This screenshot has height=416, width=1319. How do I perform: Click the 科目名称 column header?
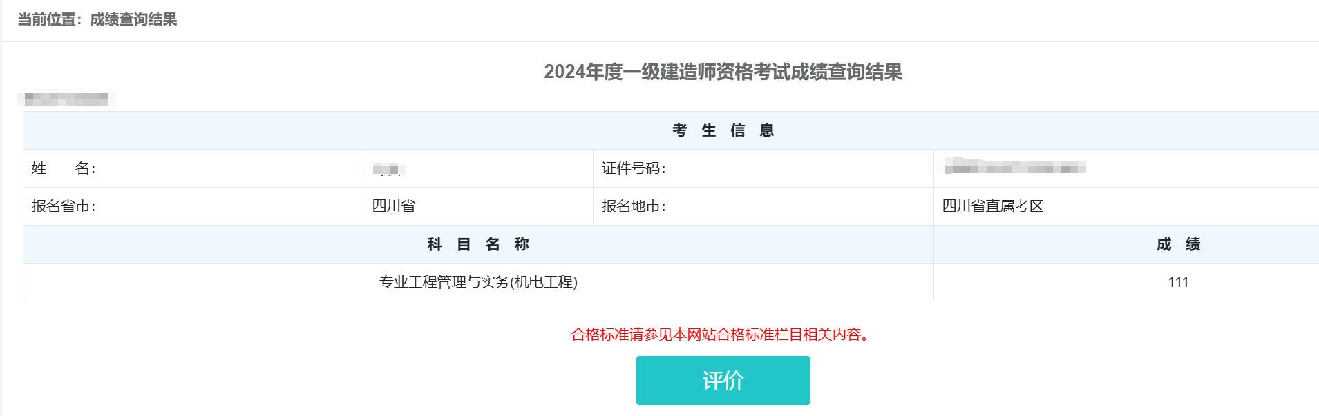click(478, 244)
